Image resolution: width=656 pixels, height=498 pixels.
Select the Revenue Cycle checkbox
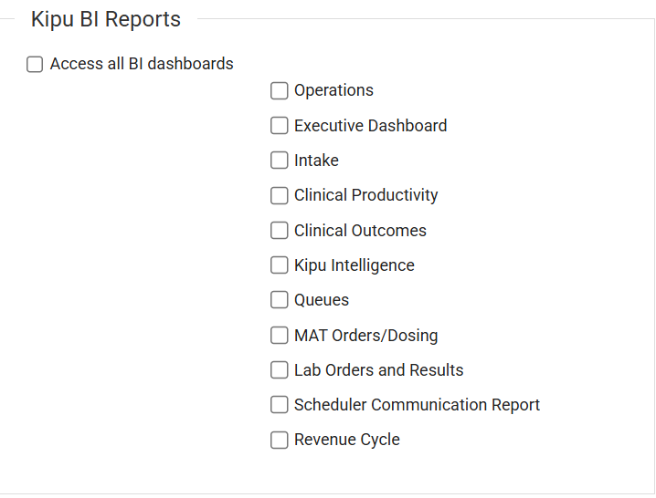280,441
